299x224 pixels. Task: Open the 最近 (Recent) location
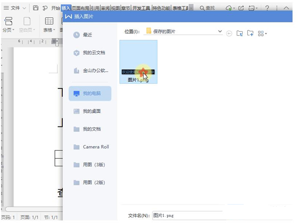point(87,35)
